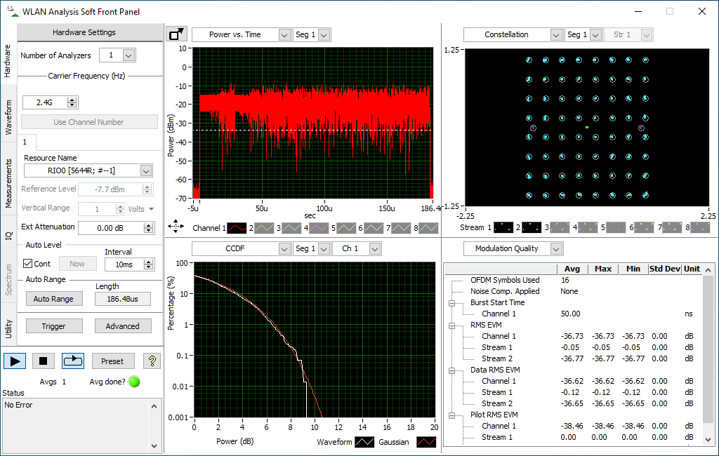The height and width of the screenshot is (456, 719).
Task: Select the Channel 1 red trace legend icon
Action: (237, 228)
